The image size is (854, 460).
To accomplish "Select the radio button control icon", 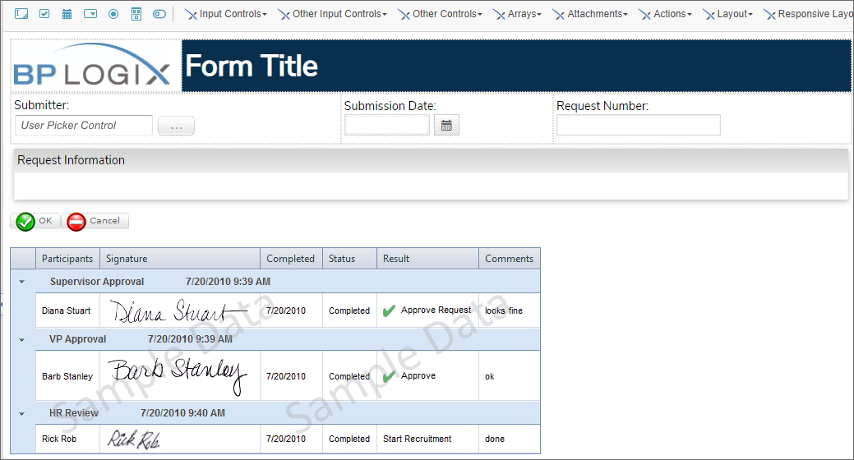I will [x=113, y=14].
